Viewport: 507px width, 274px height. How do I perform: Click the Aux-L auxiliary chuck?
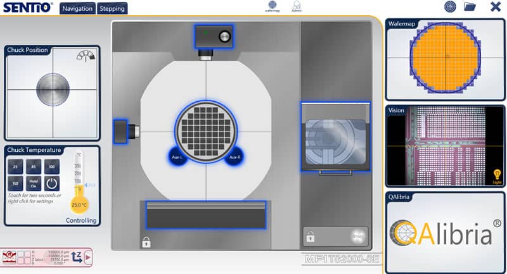pyautogui.click(x=177, y=156)
